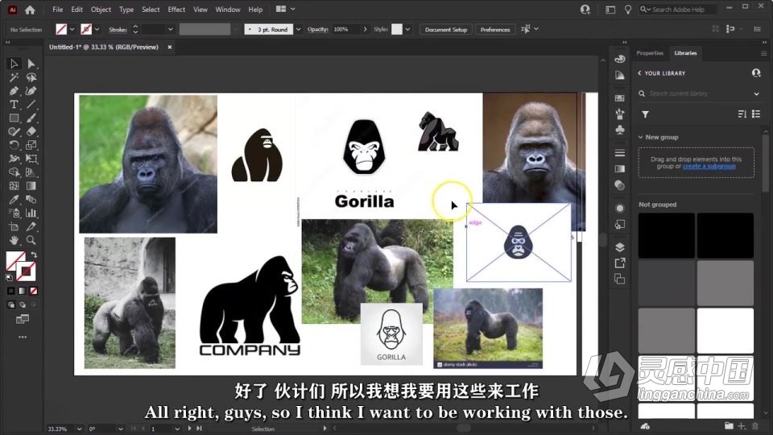
Task: Open the Object menu
Action: tap(101, 10)
